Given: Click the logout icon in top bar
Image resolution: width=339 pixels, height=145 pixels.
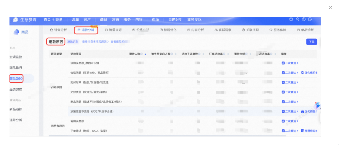Looking at the screenshot, I should tap(310, 19).
